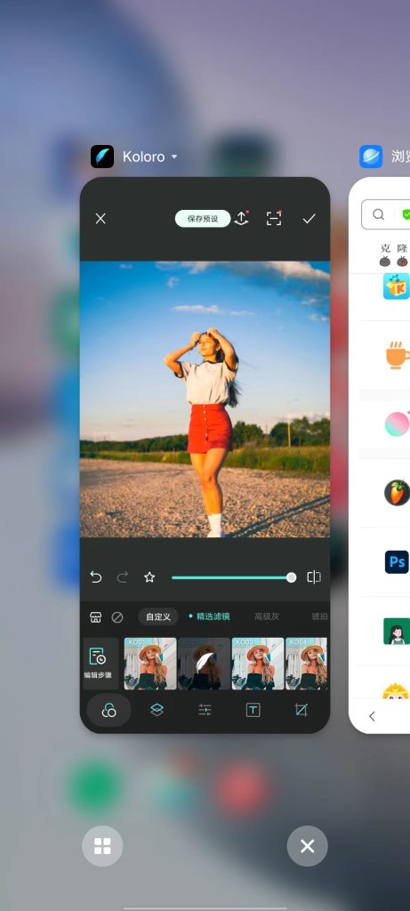Clear all recent apps with X button
The width and height of the screenshot is (410, 911).
(x=307, y=846)
